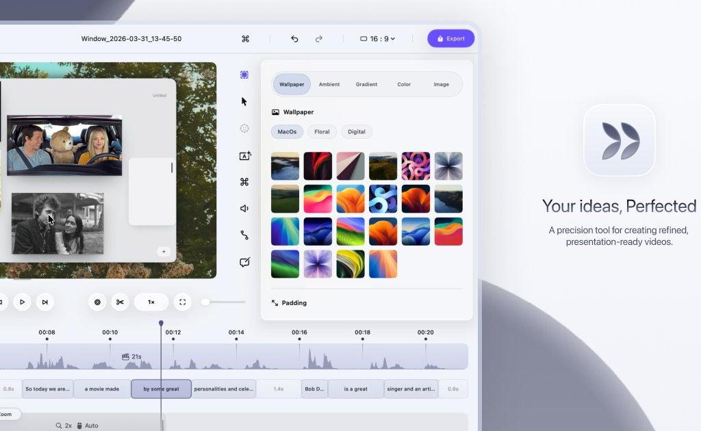Activate the scissors cut tool
The width and height of the screenshot is (701, 431).
120,302
